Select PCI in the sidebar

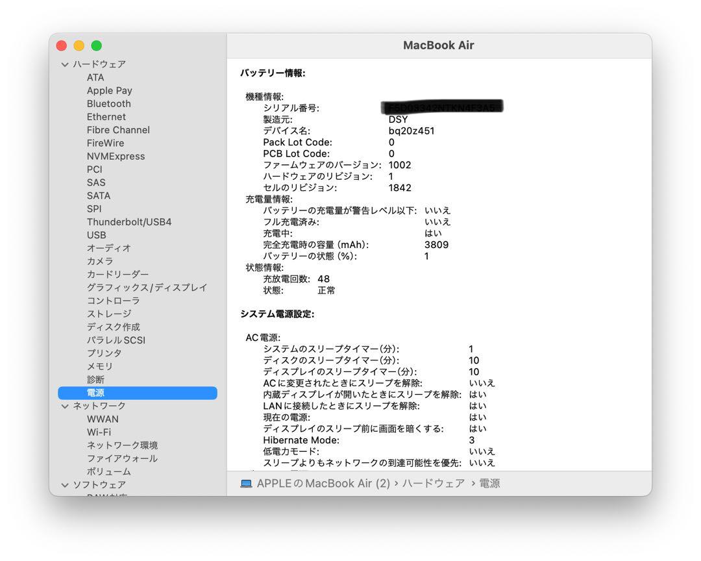tap(94, 169)
